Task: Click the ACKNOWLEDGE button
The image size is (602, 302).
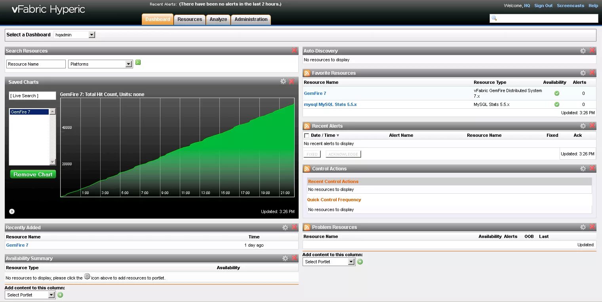Action: (343, 154)
